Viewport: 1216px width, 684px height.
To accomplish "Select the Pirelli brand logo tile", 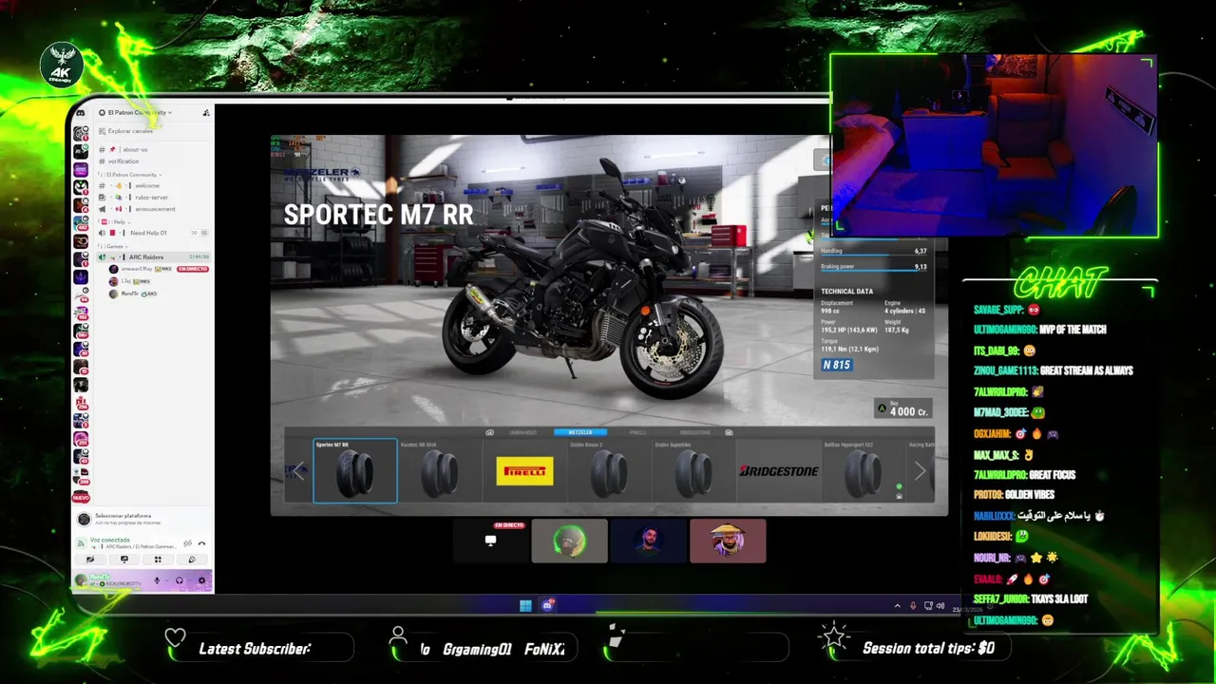I will pyautogui.click(x=524, y=470).
